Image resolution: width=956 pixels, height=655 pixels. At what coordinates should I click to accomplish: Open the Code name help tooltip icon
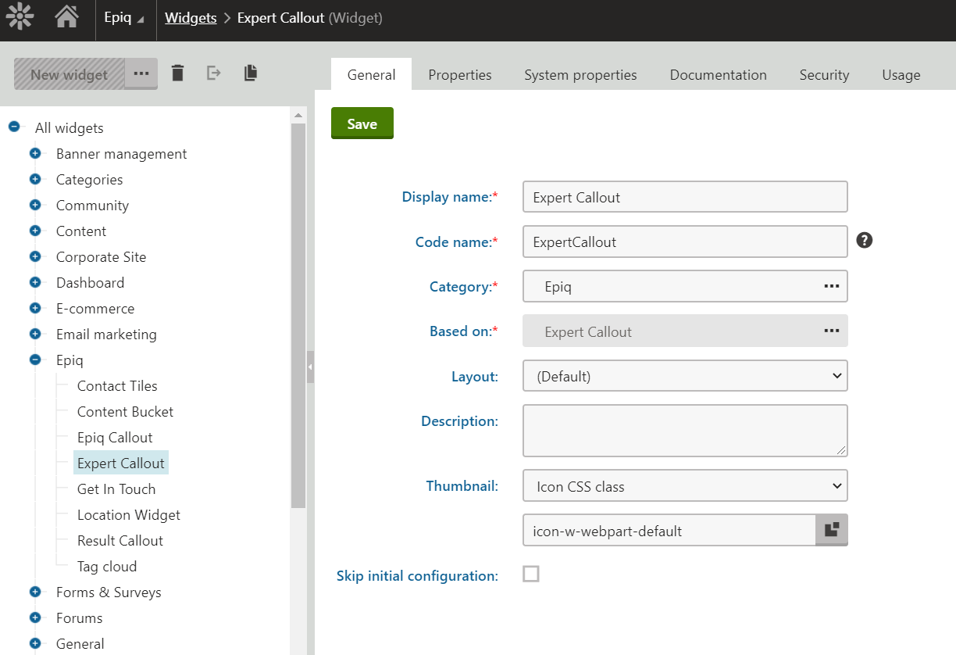click(x=864, y=240)
